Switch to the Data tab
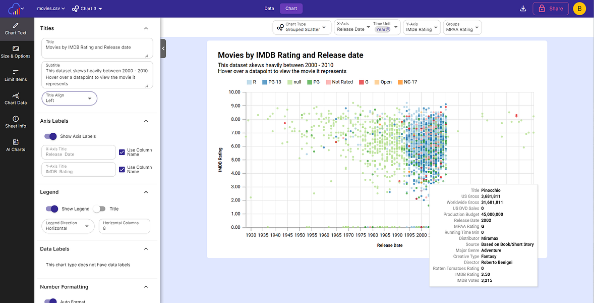The height and width of the screenshot is (303, 594). click(269, 9)
